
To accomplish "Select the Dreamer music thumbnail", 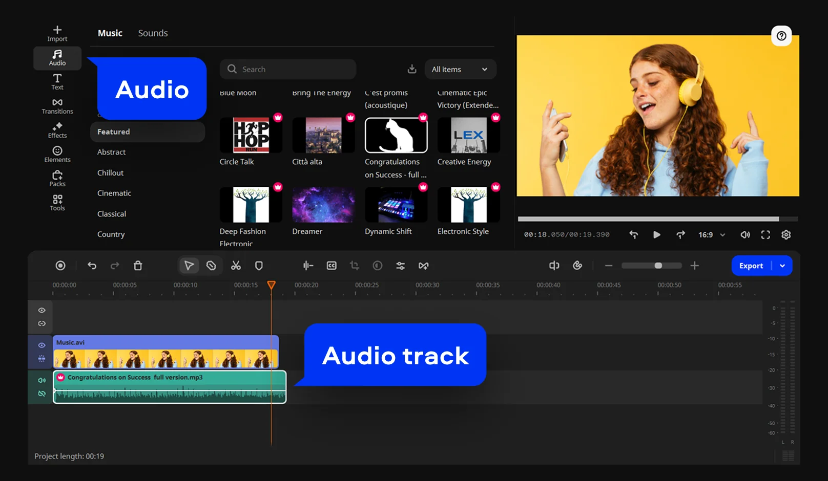I will point(323,205).
